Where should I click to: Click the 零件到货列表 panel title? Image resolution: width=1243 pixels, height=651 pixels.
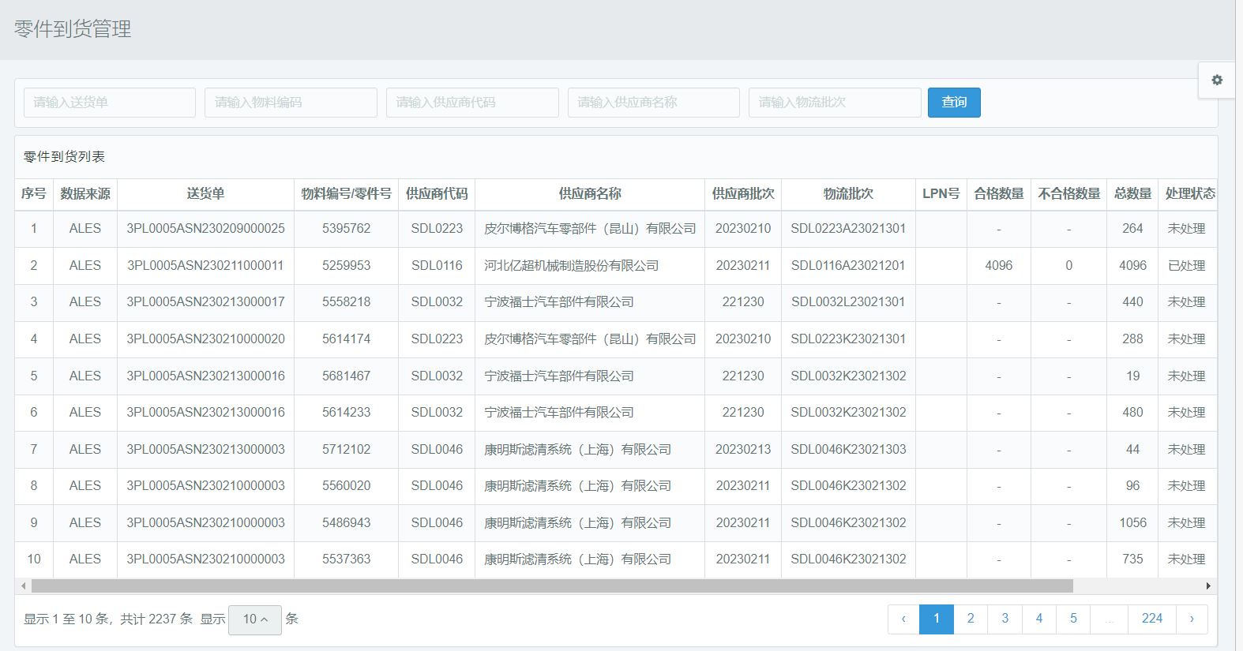coord(64,157)
